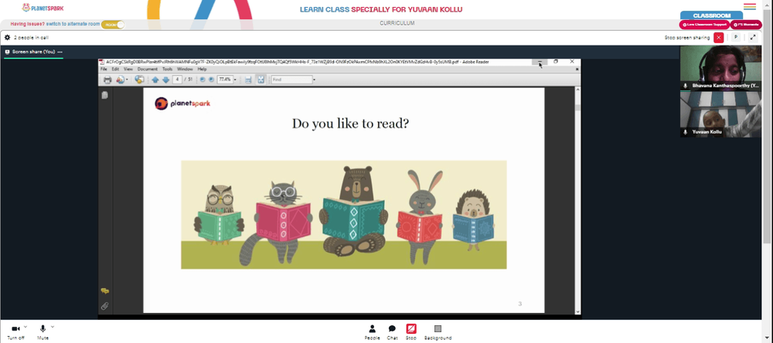Open Document menu in Adobe Reader
The height and width of the screenshot is (343, 773).
click(x=148, y=69)
